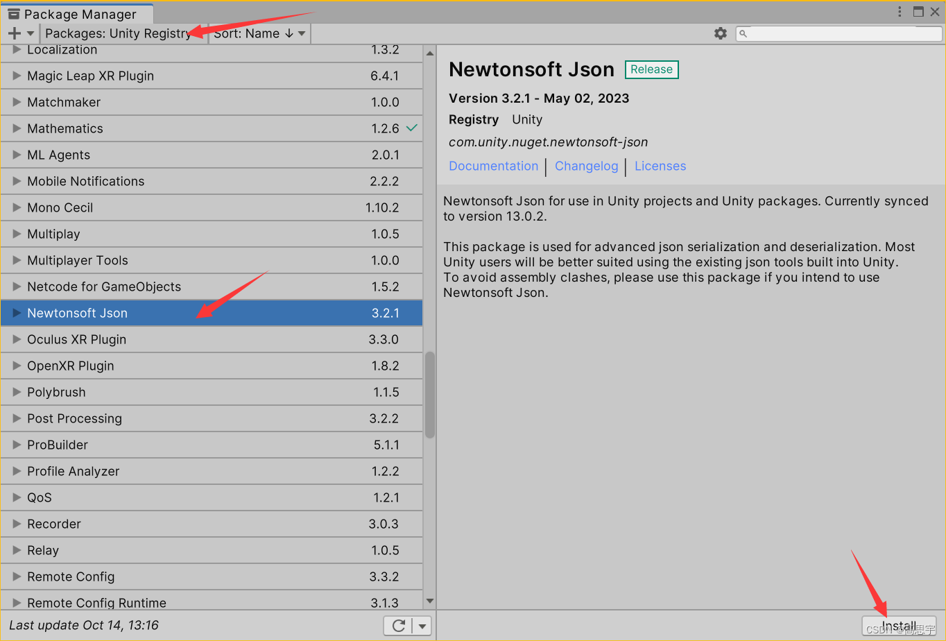Expand the Mono Cecil package arrow

point(17,207)
